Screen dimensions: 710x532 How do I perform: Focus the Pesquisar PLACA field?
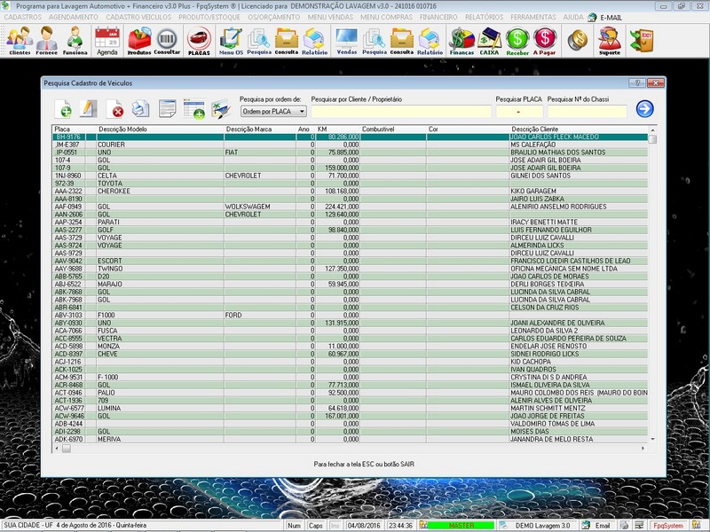[519, 112]
